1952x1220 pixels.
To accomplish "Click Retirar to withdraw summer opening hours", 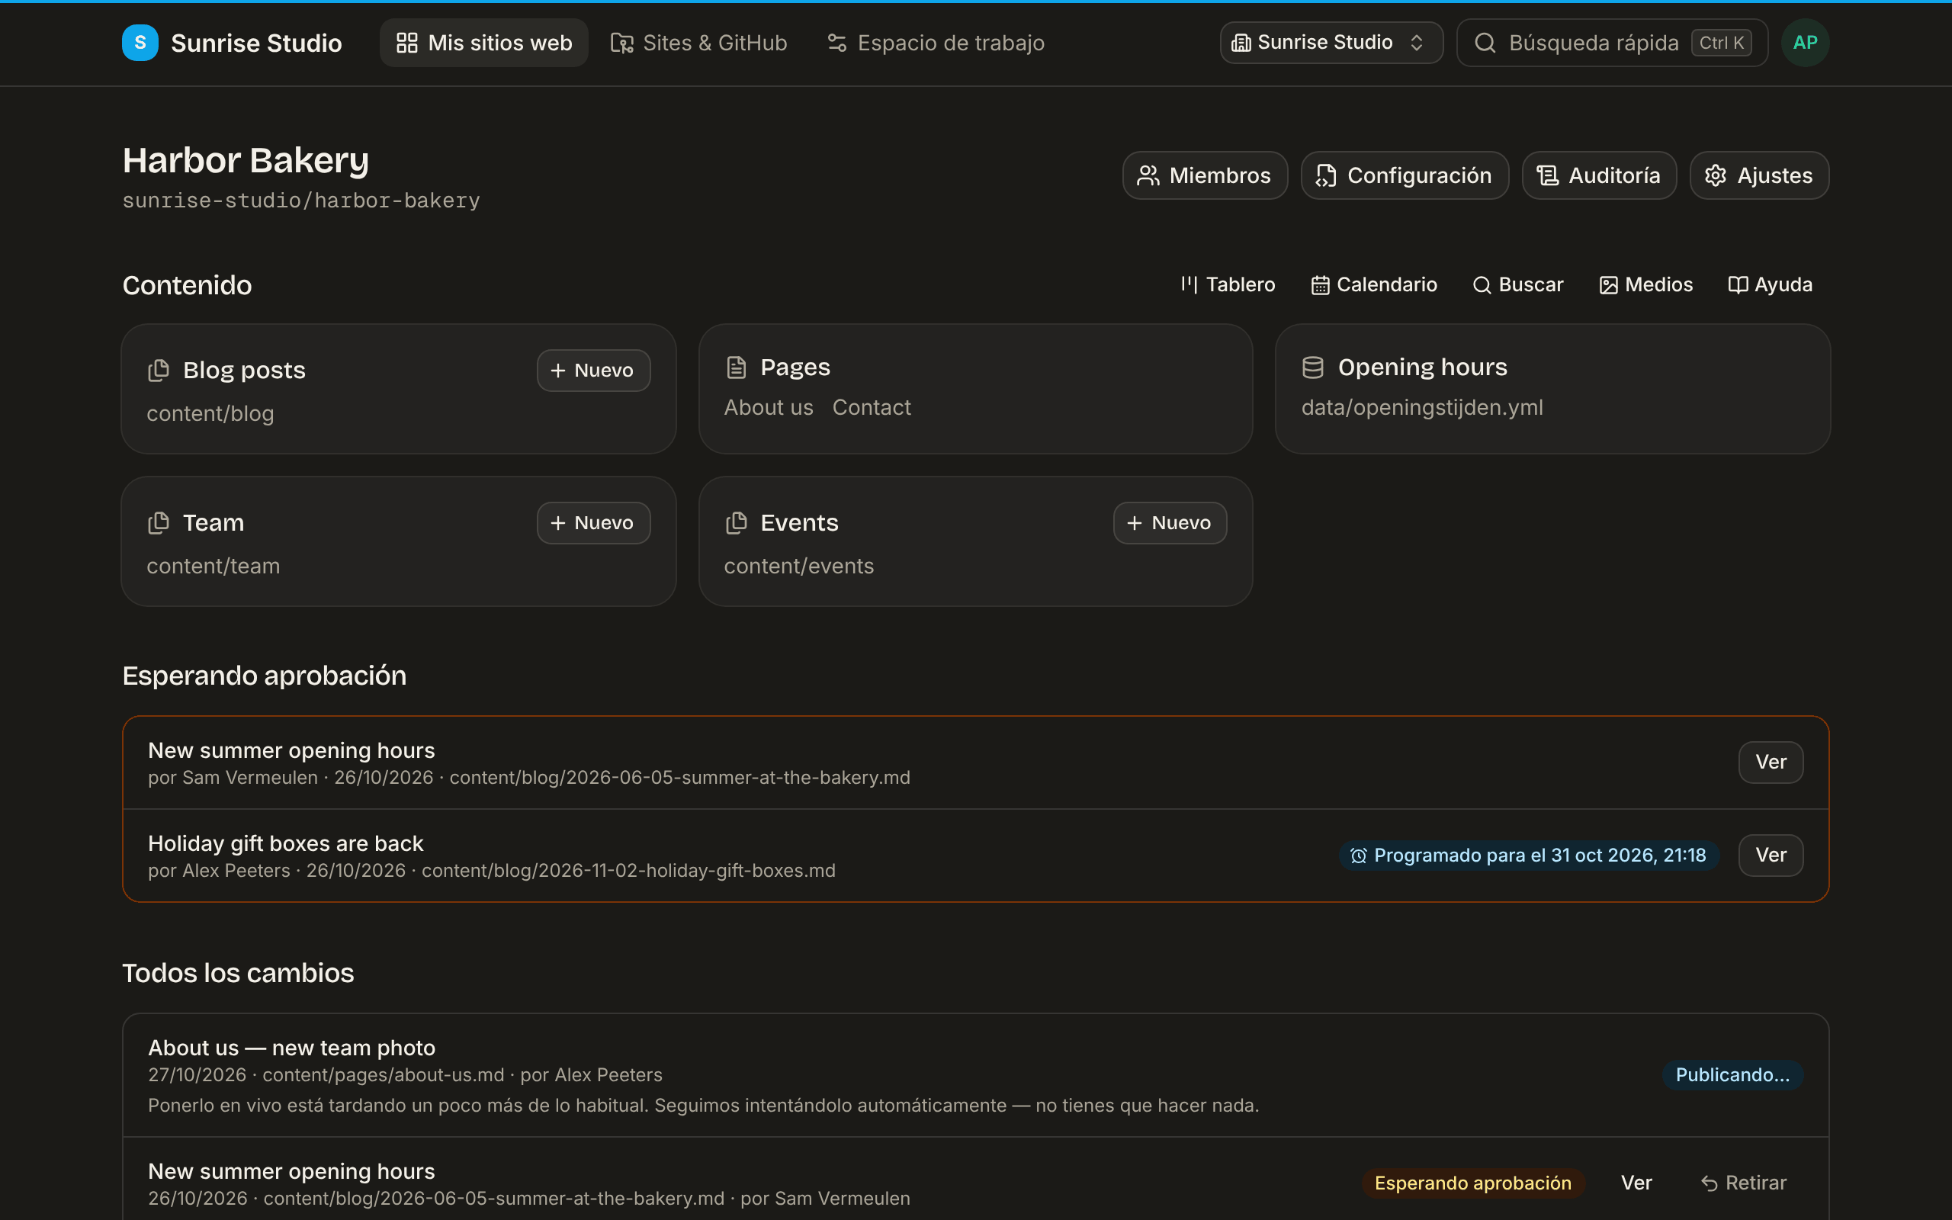I will tap(1744, 1183).
